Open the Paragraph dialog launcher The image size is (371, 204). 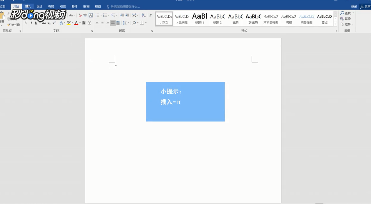(152, 31)
